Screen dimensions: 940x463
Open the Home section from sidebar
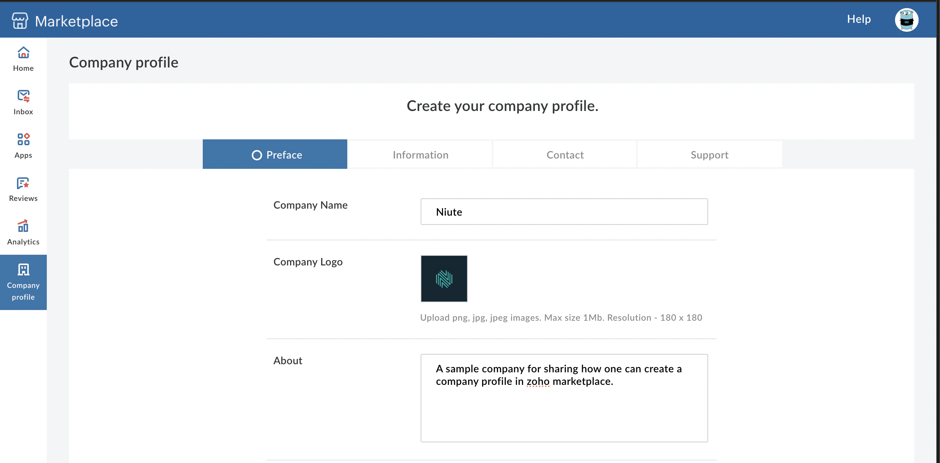tap(23, 59)
